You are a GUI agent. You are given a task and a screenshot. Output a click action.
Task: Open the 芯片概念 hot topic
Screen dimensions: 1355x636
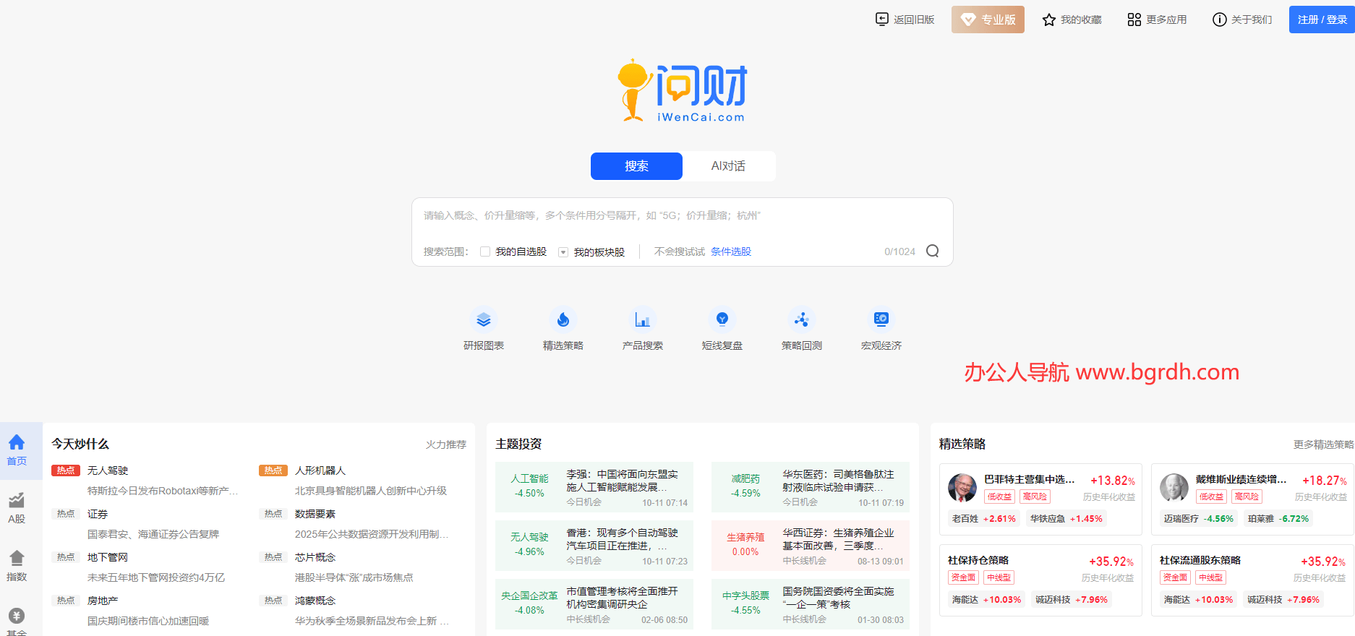pyautogui.click(x=315, y=557)
